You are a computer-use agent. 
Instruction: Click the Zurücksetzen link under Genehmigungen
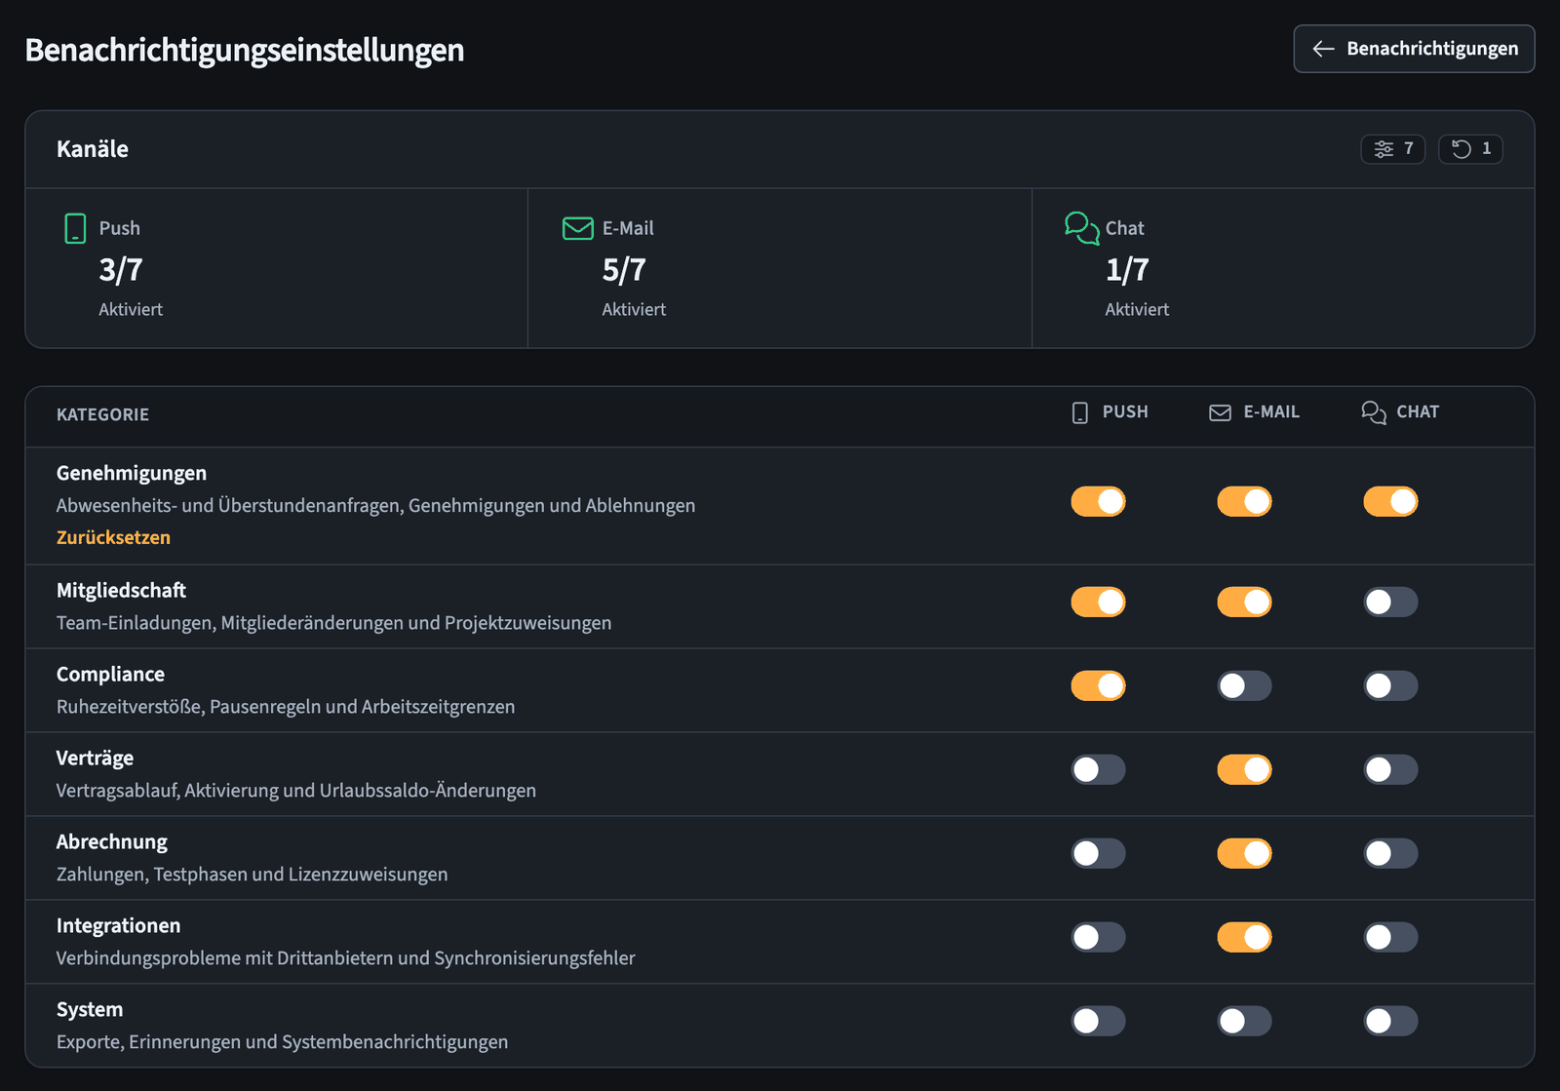(113, 537)
